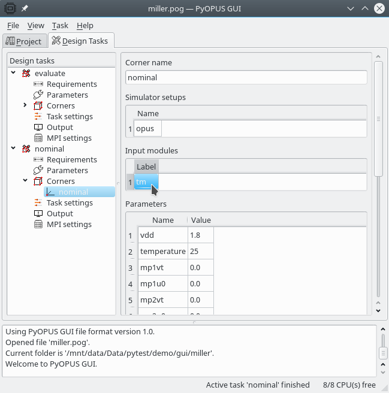Image resolution: width=389 pixels, height=393 pixels.
Task: Click the Corner name input field
Action: click(x=246, y=78)
